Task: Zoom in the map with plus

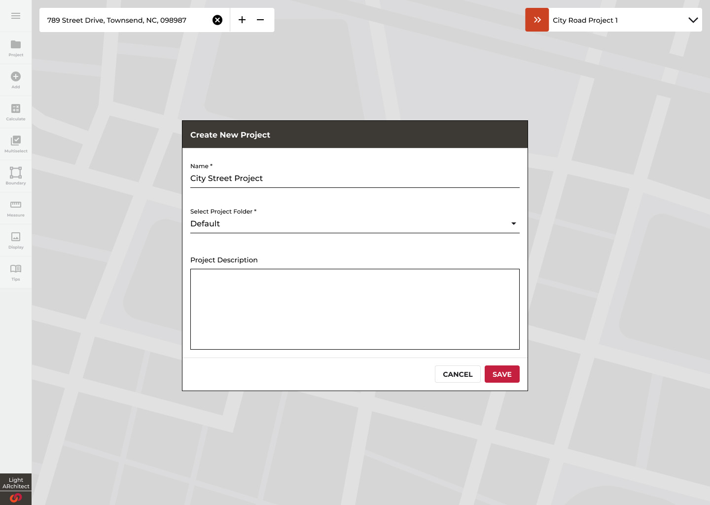Action: pos(242,20)
